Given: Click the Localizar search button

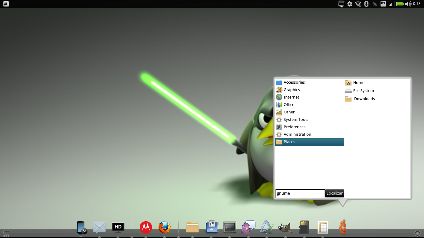Looking at the screenshot, I should [x=334, y=193].
